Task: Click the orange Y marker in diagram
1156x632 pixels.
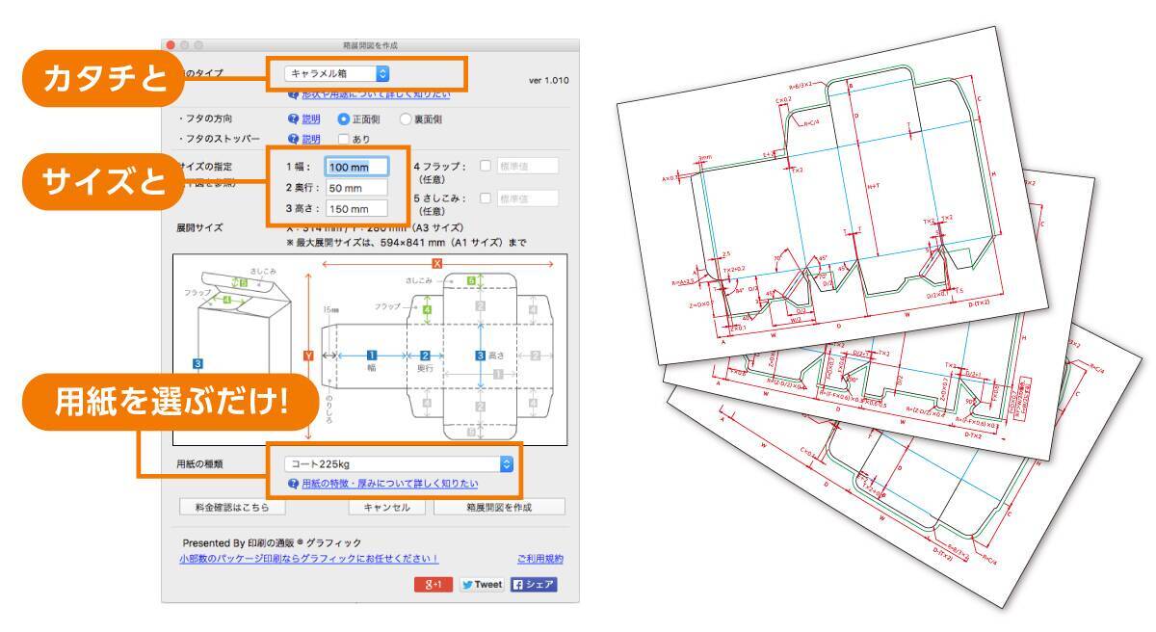Action: [x=308, y=355]
